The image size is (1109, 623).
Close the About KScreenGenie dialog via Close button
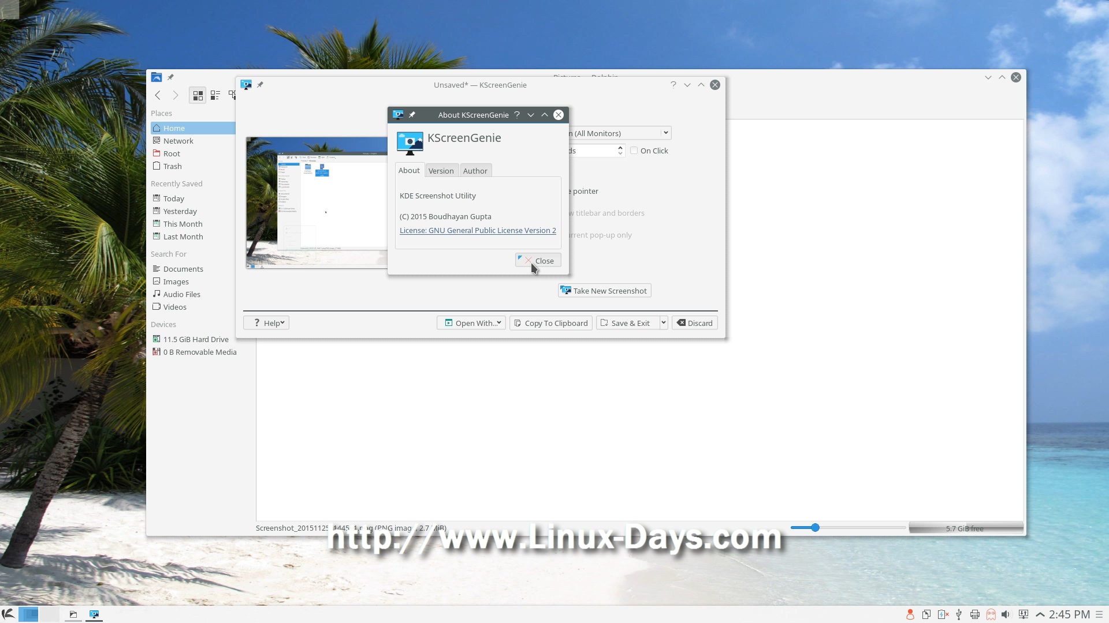click(x=538, y=261)
